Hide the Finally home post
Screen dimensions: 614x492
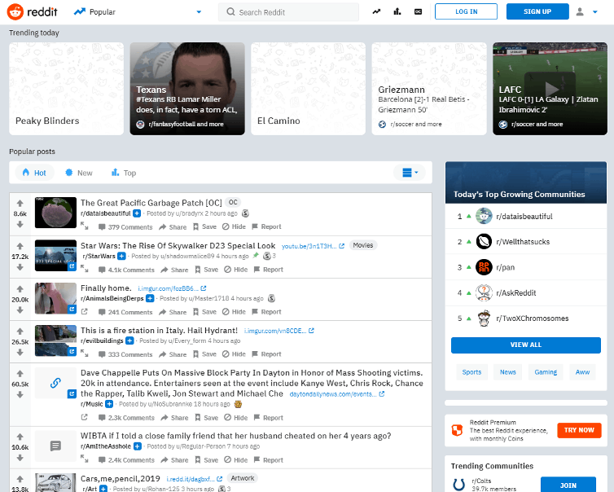click(x=234, y=312)
